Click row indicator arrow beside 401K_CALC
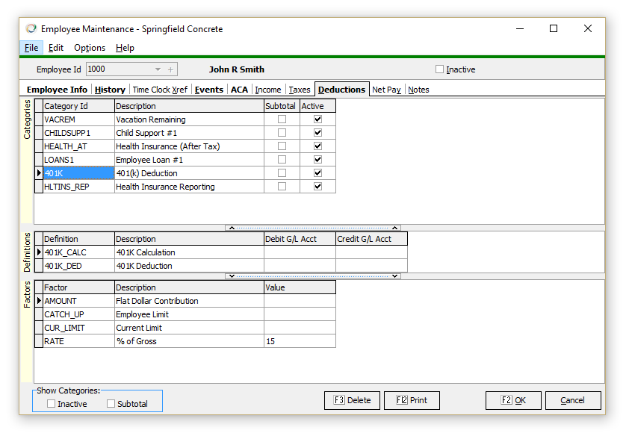This screenshot has width=629, height=442. (39, 252)
